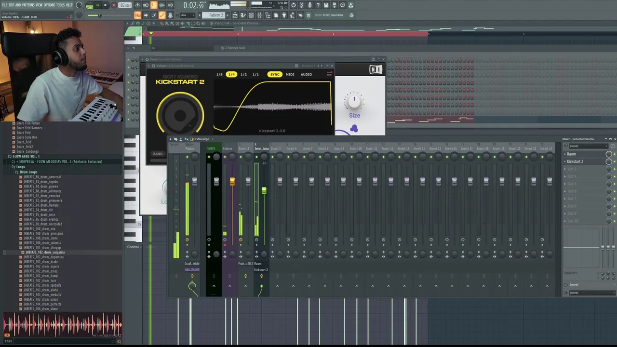Open the Line snap dropdown

click(x=187, y=15)
